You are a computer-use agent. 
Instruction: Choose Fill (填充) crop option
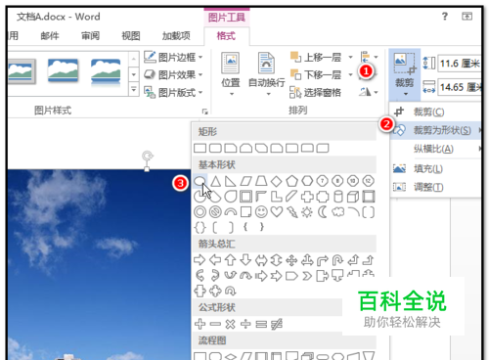tap(436, 169)
